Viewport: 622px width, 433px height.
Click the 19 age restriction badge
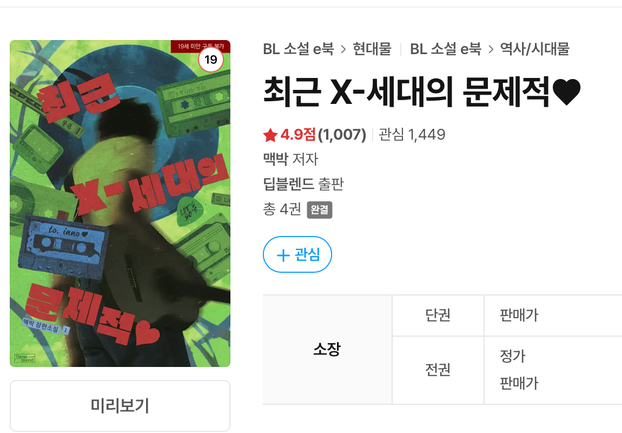pos(210,60)
